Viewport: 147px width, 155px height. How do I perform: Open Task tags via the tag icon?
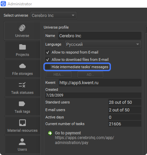(x=22, y=104)
